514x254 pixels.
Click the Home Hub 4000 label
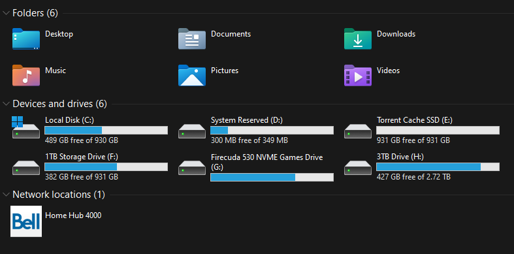(x=73, y=215)
